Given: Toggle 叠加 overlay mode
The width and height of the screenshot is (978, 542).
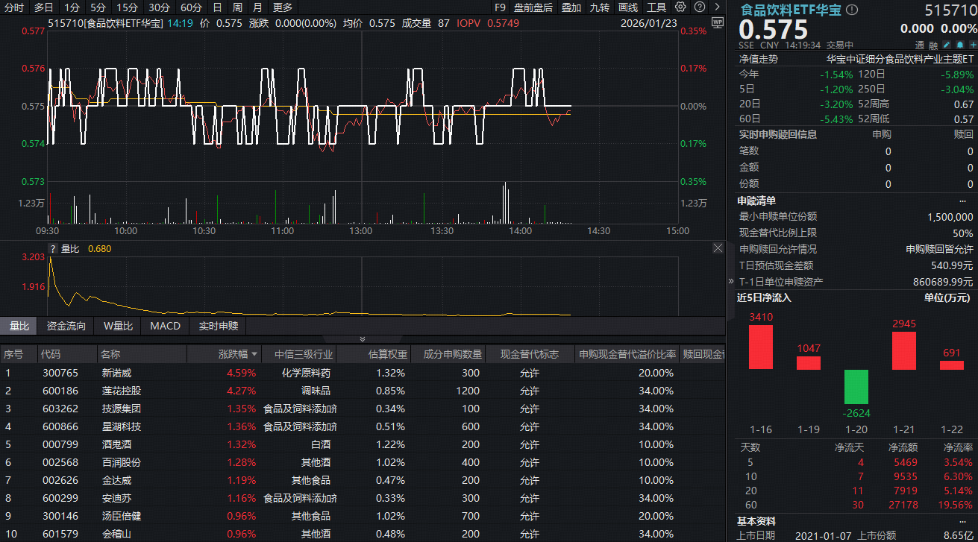Looking at the screenshot, I should click(x=571, y=7).
